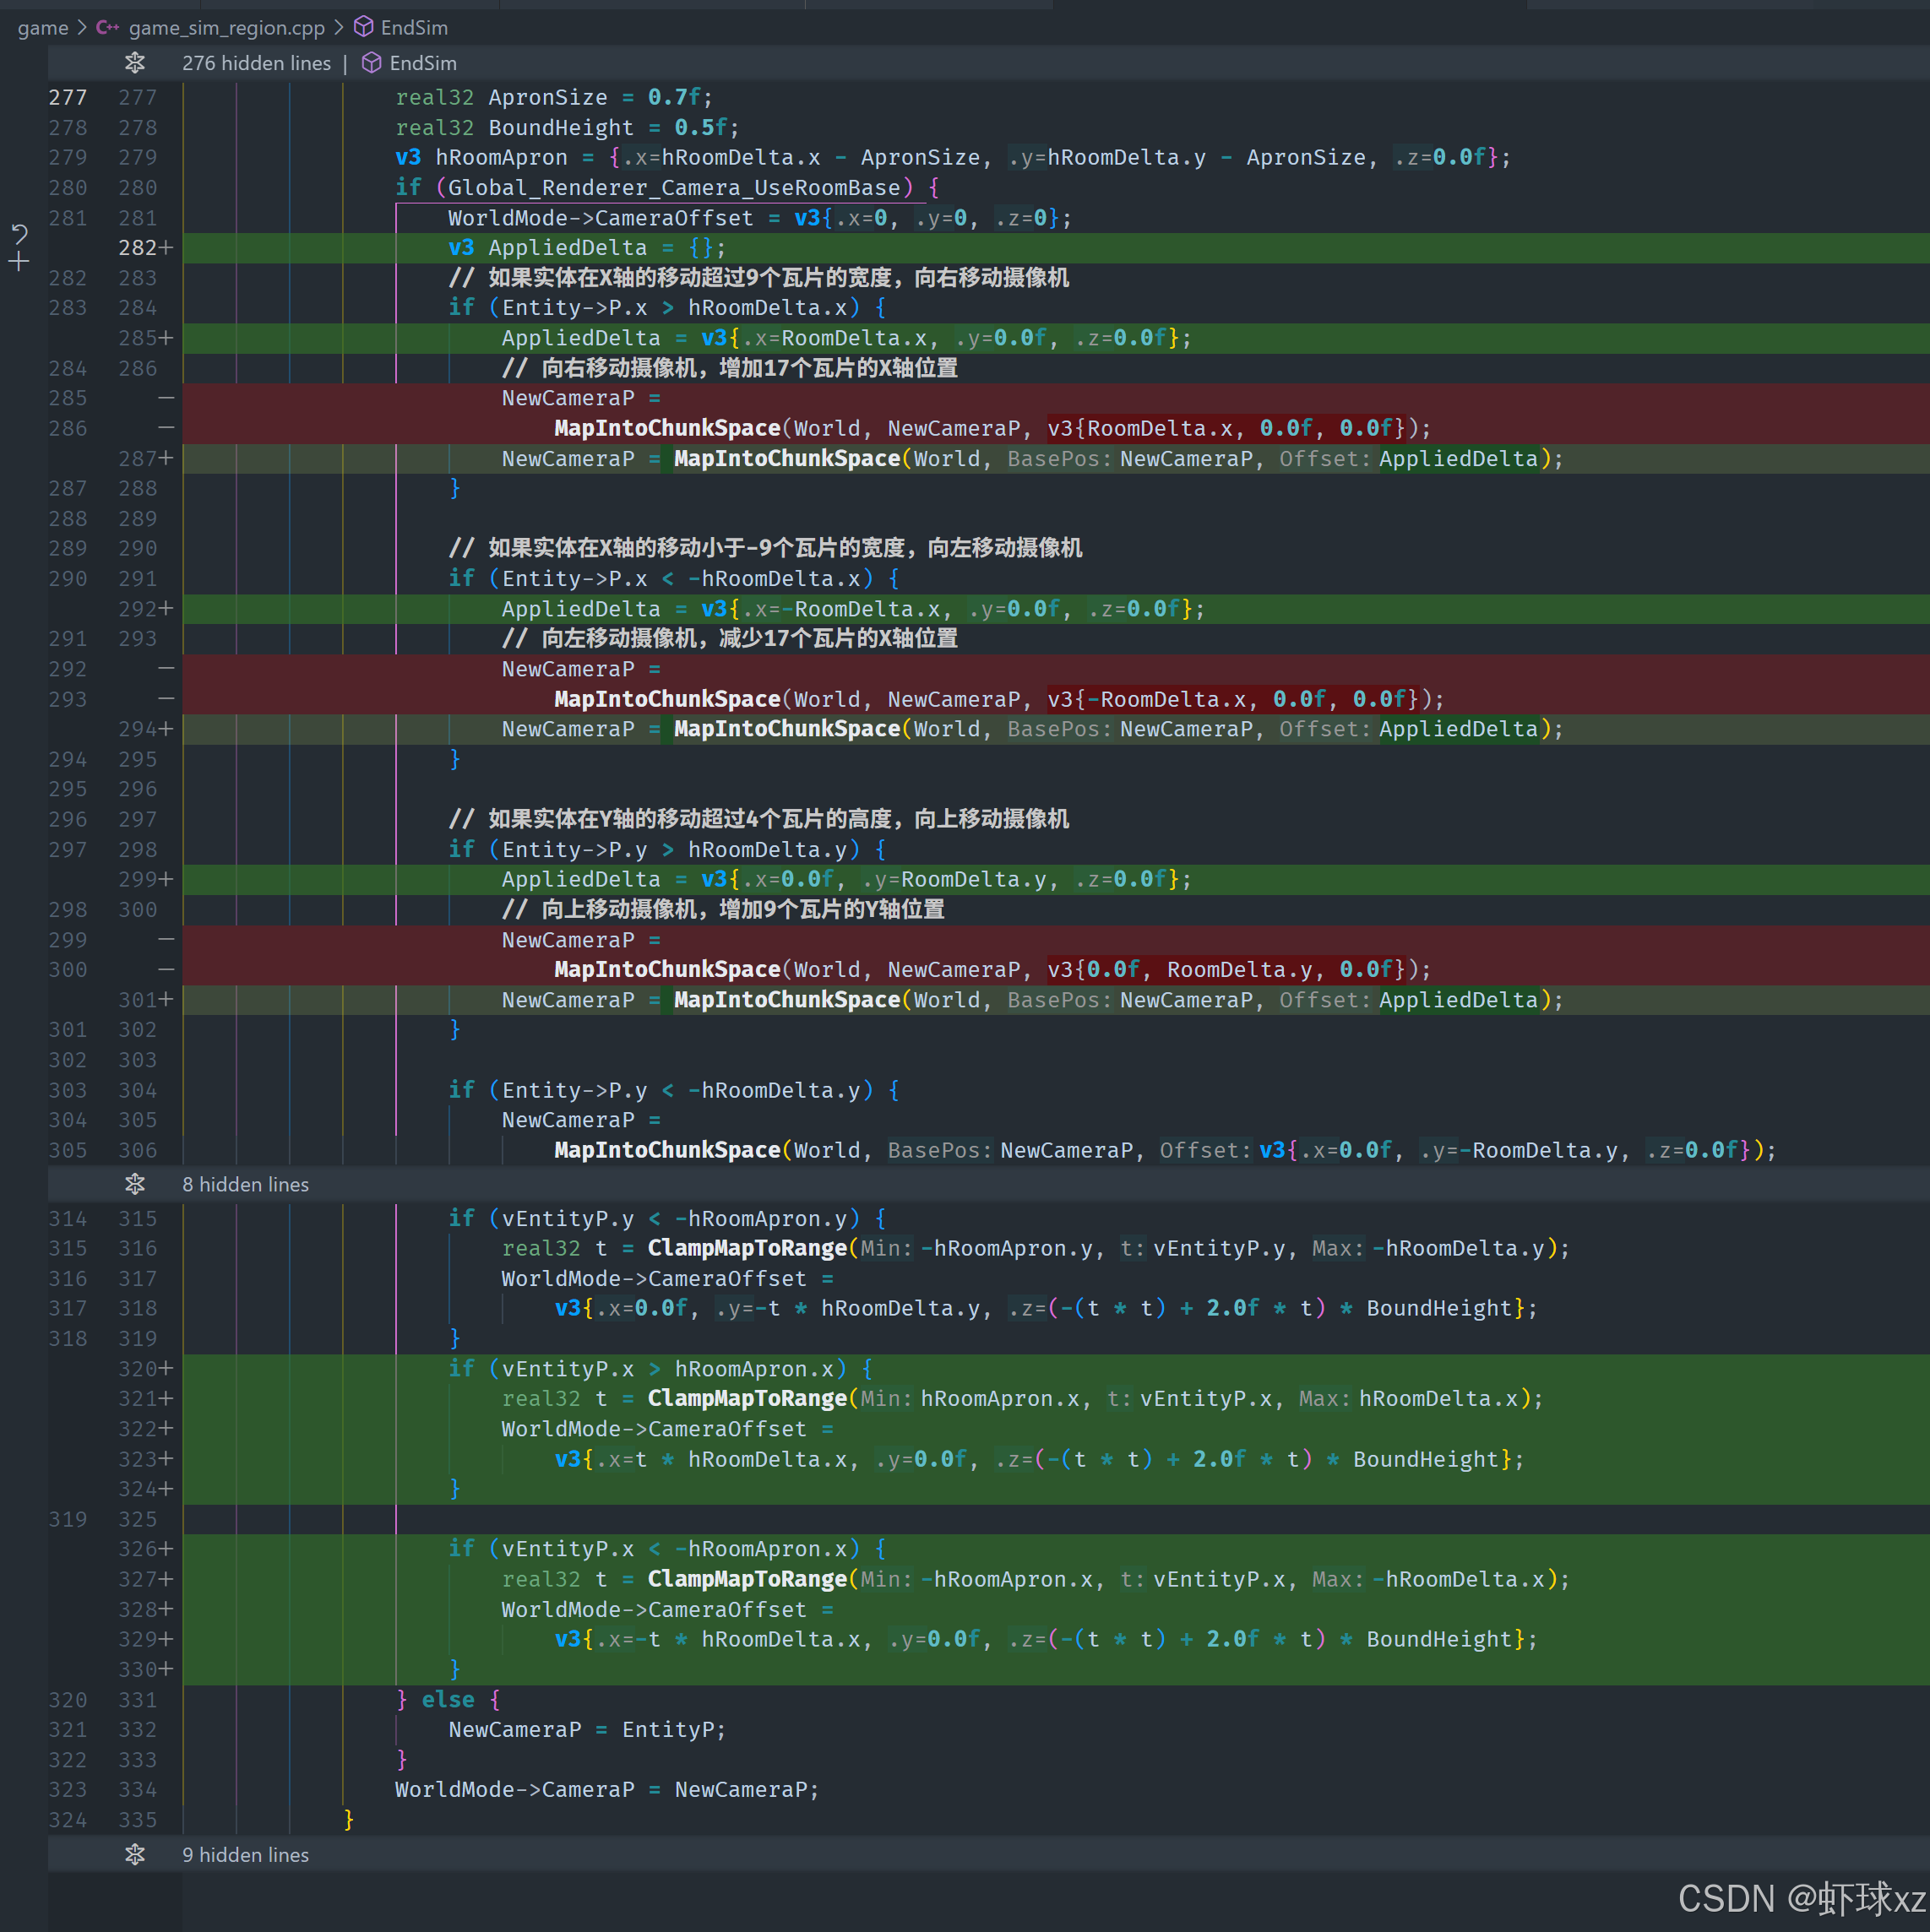The image size is (1930, 1932).
Task: Click the C++ file icon in breadcrumb
Action: (x=107, y=28)
